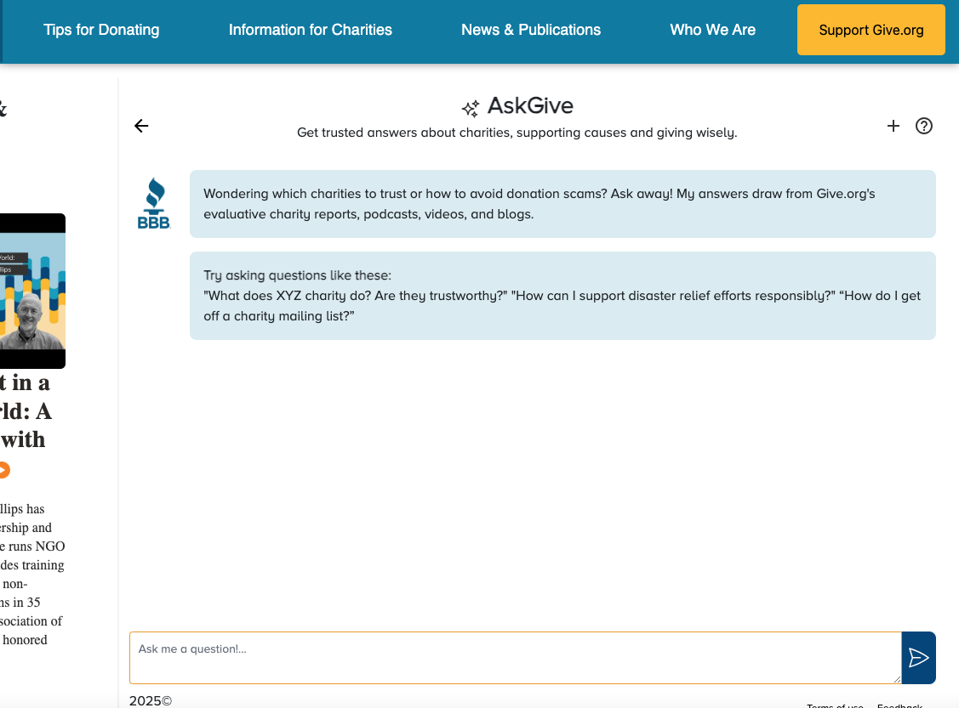Click the 'Wondering which charities' welcome message
959x708 pixels.
tap(562, 204)
